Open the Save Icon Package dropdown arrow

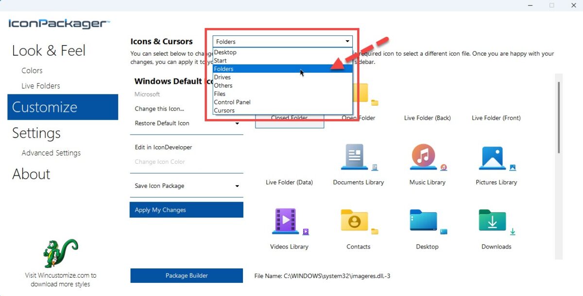coord(238,186)
